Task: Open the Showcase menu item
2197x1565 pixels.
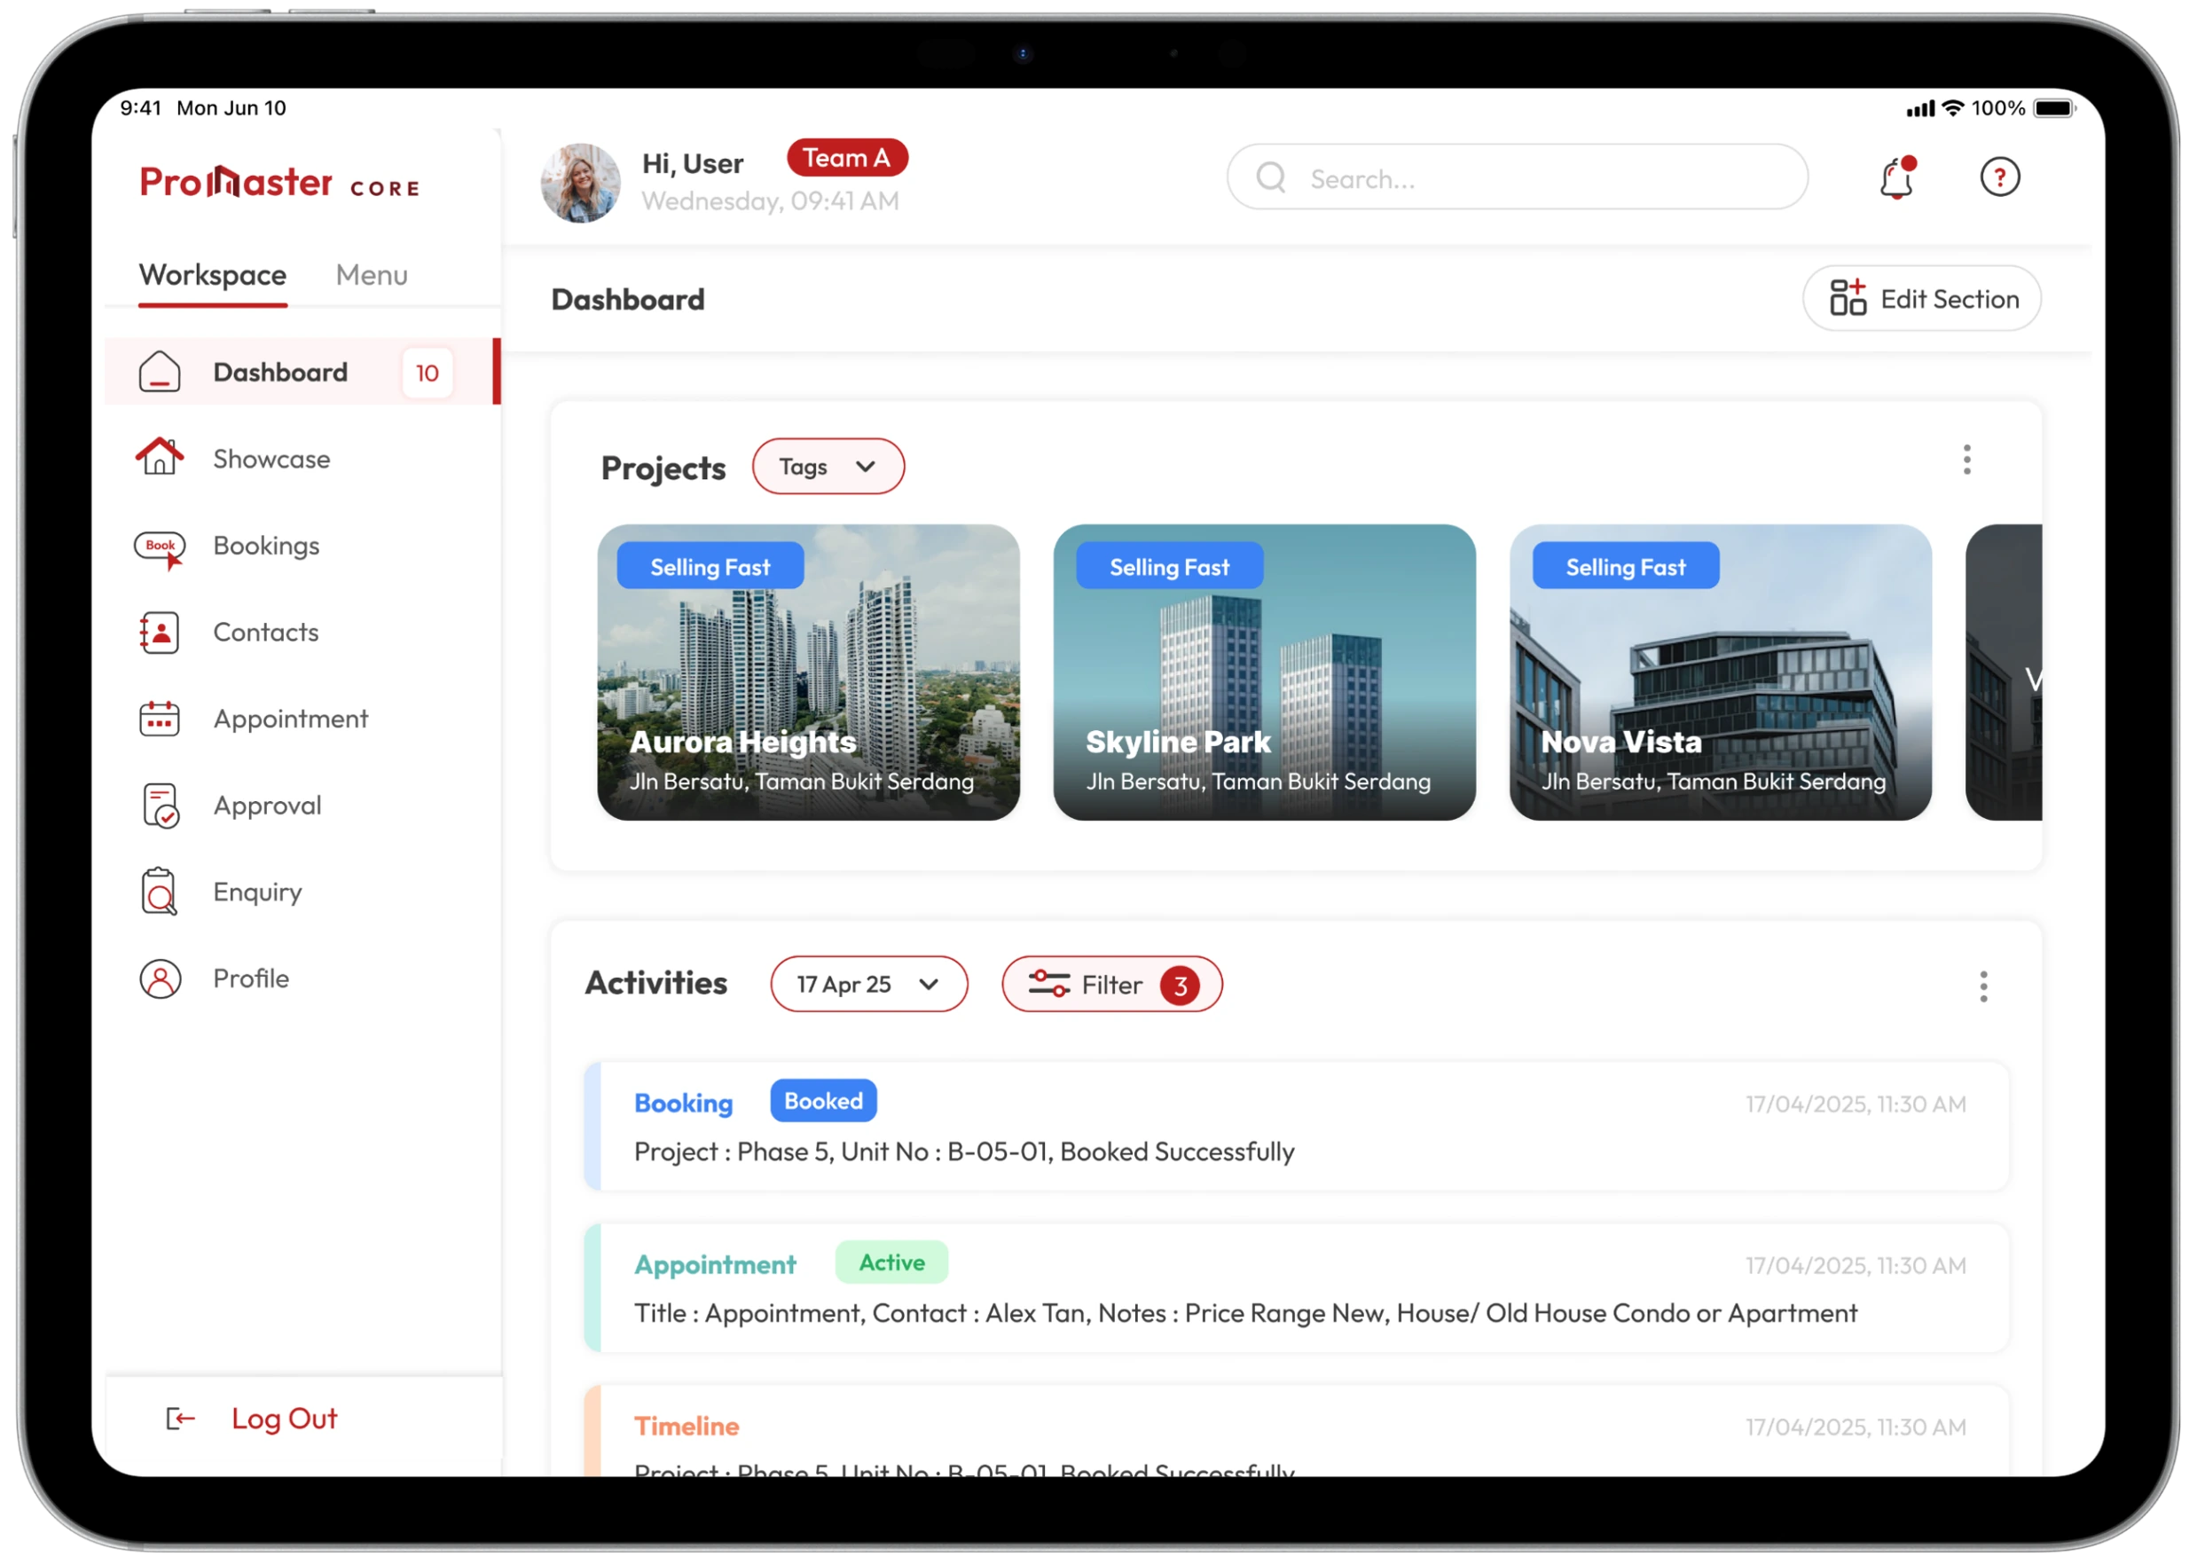Action: click(x=303, y=459)
